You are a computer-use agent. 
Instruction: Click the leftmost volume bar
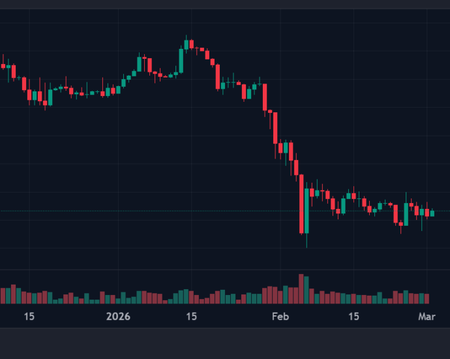coord(3,295)
